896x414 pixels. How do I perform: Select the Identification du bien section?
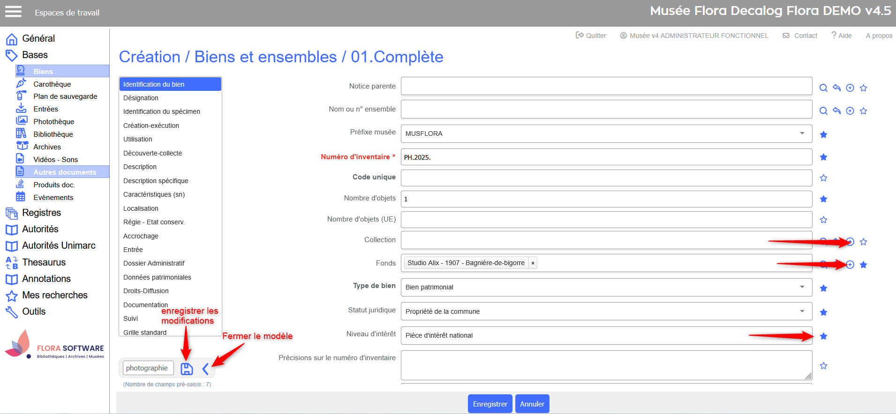[170, 84]
